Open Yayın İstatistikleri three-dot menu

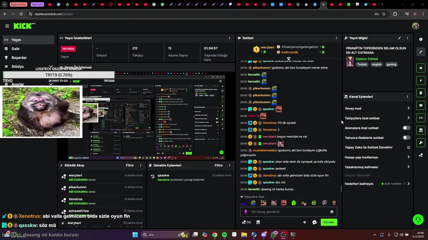[x=229, y=38]
